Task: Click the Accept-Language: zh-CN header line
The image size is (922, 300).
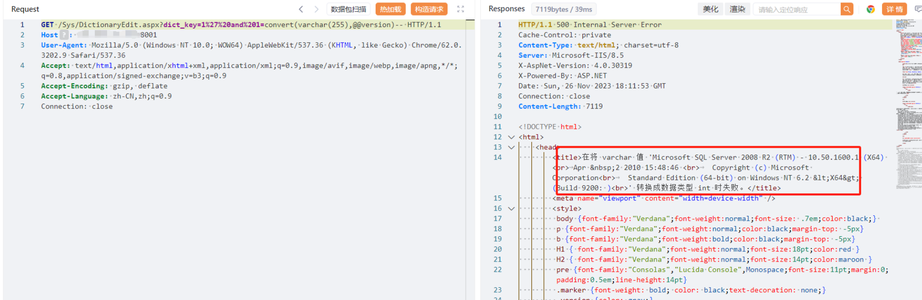Action: point(106,96)
